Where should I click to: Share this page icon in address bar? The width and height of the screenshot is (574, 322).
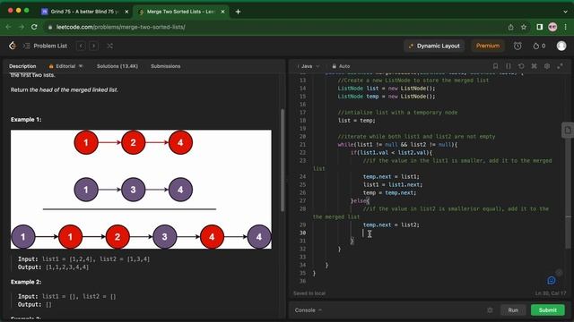click(x=510, y=27)
